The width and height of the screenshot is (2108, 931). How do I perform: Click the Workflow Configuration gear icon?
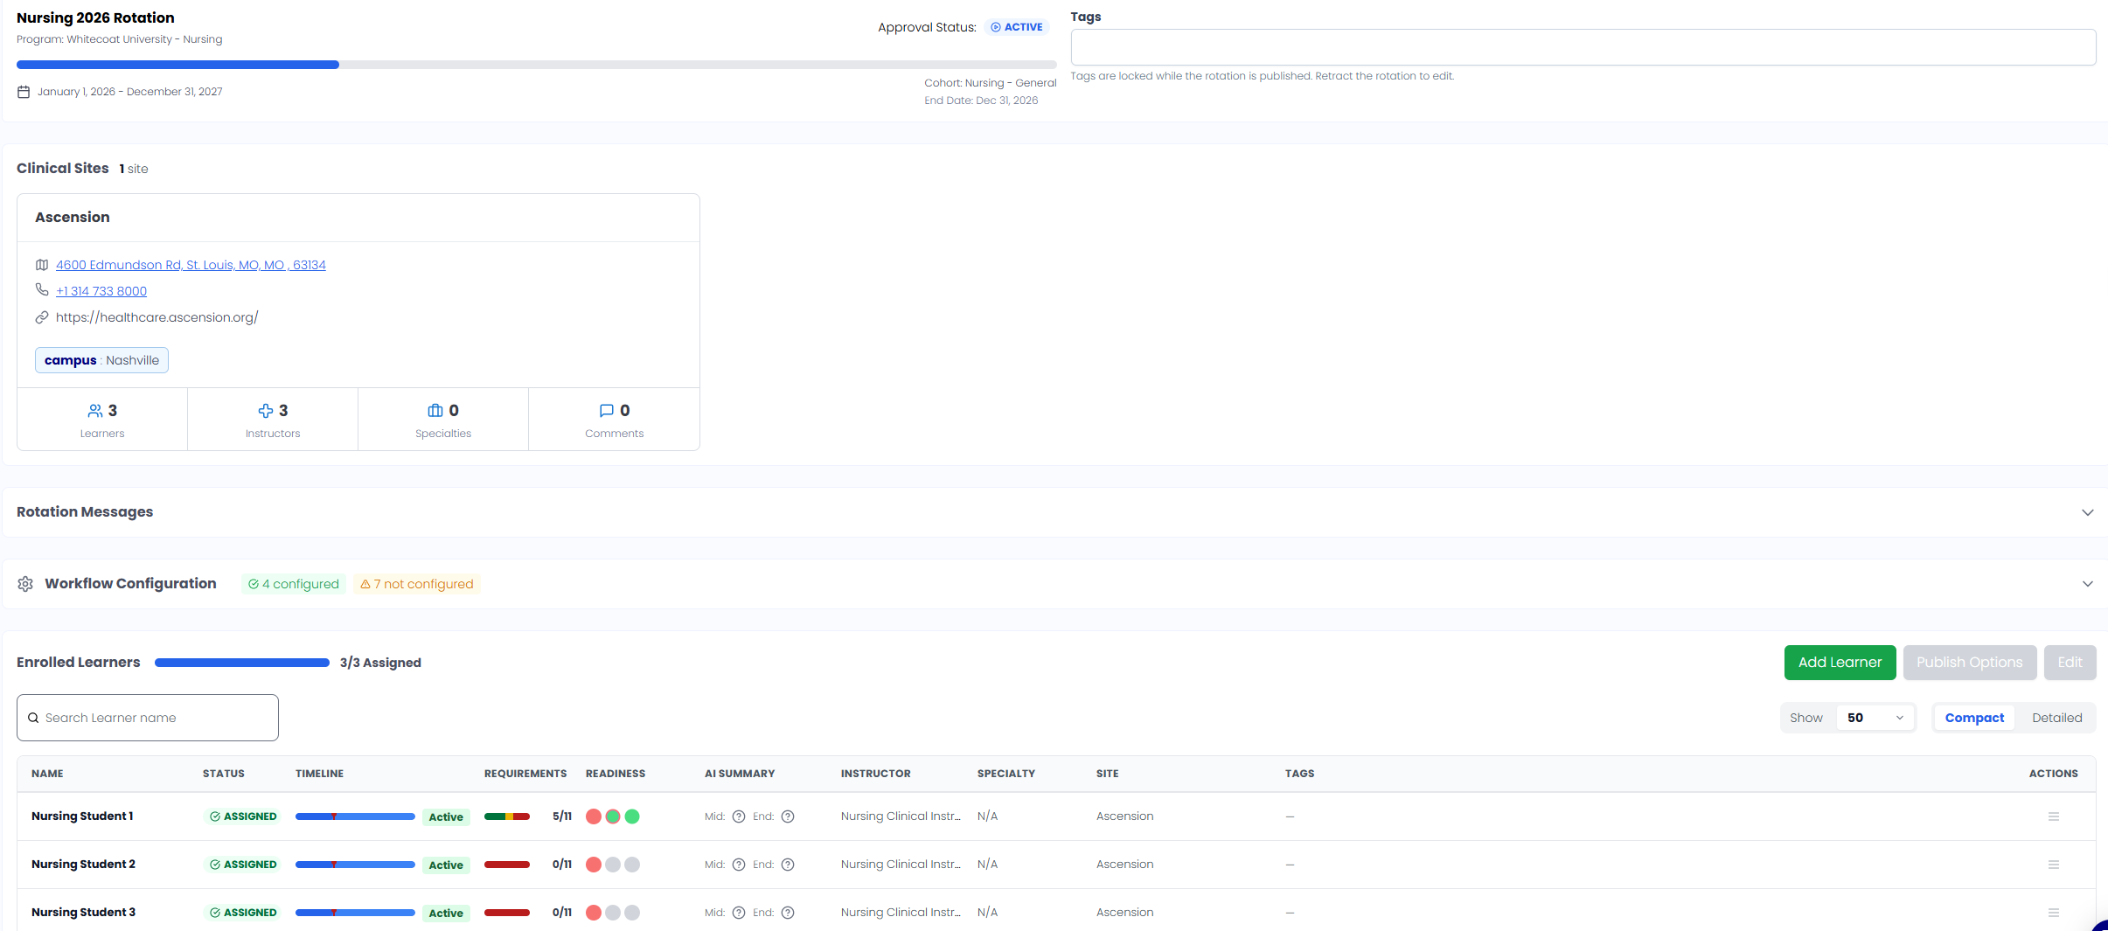click(25, 584)
